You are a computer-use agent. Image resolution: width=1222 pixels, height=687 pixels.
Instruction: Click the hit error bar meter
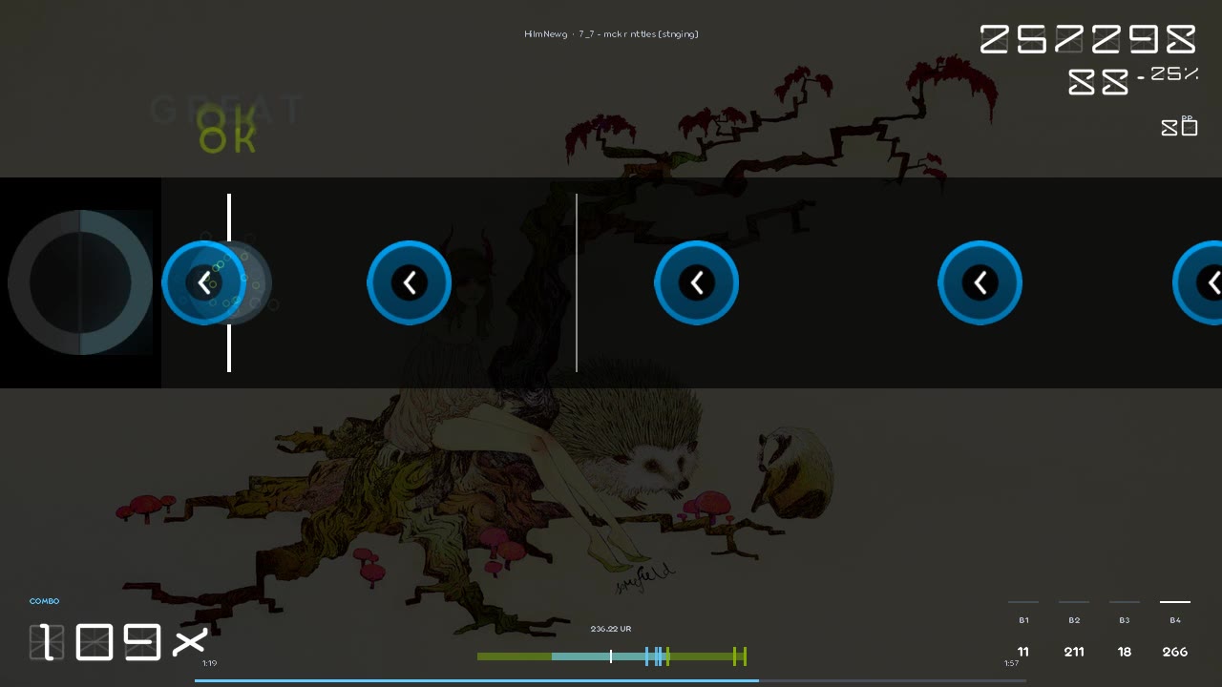(611, 656)
